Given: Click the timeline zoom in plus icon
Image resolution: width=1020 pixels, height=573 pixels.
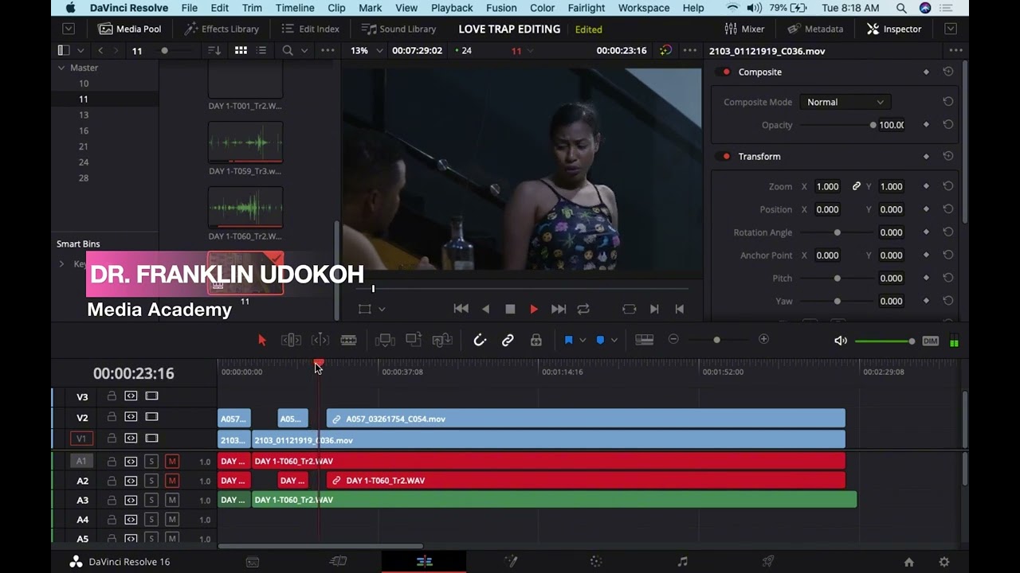Looking at the screenshot, I should pyautogui.click(x=763, y=339).
